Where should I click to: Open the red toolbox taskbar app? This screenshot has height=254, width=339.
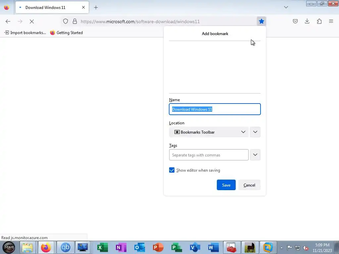pos(231,247)
